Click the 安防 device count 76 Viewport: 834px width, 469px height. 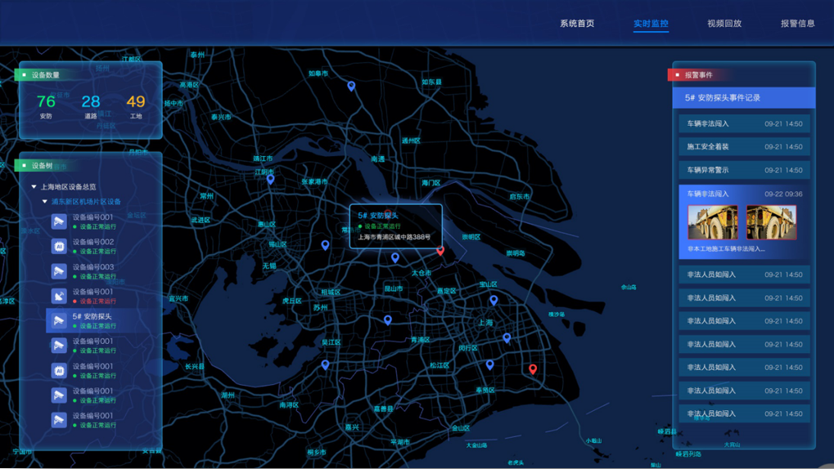click(46, 102)
